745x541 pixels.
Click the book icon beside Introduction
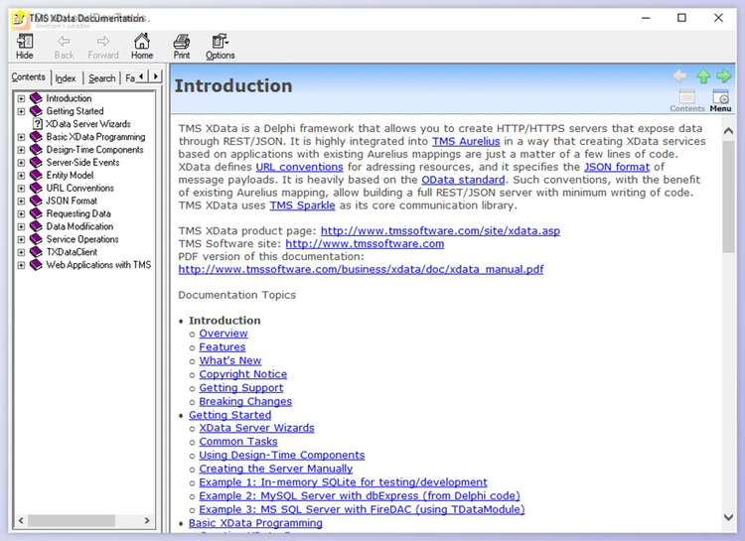pyautogui.click(x=36, y=99)
